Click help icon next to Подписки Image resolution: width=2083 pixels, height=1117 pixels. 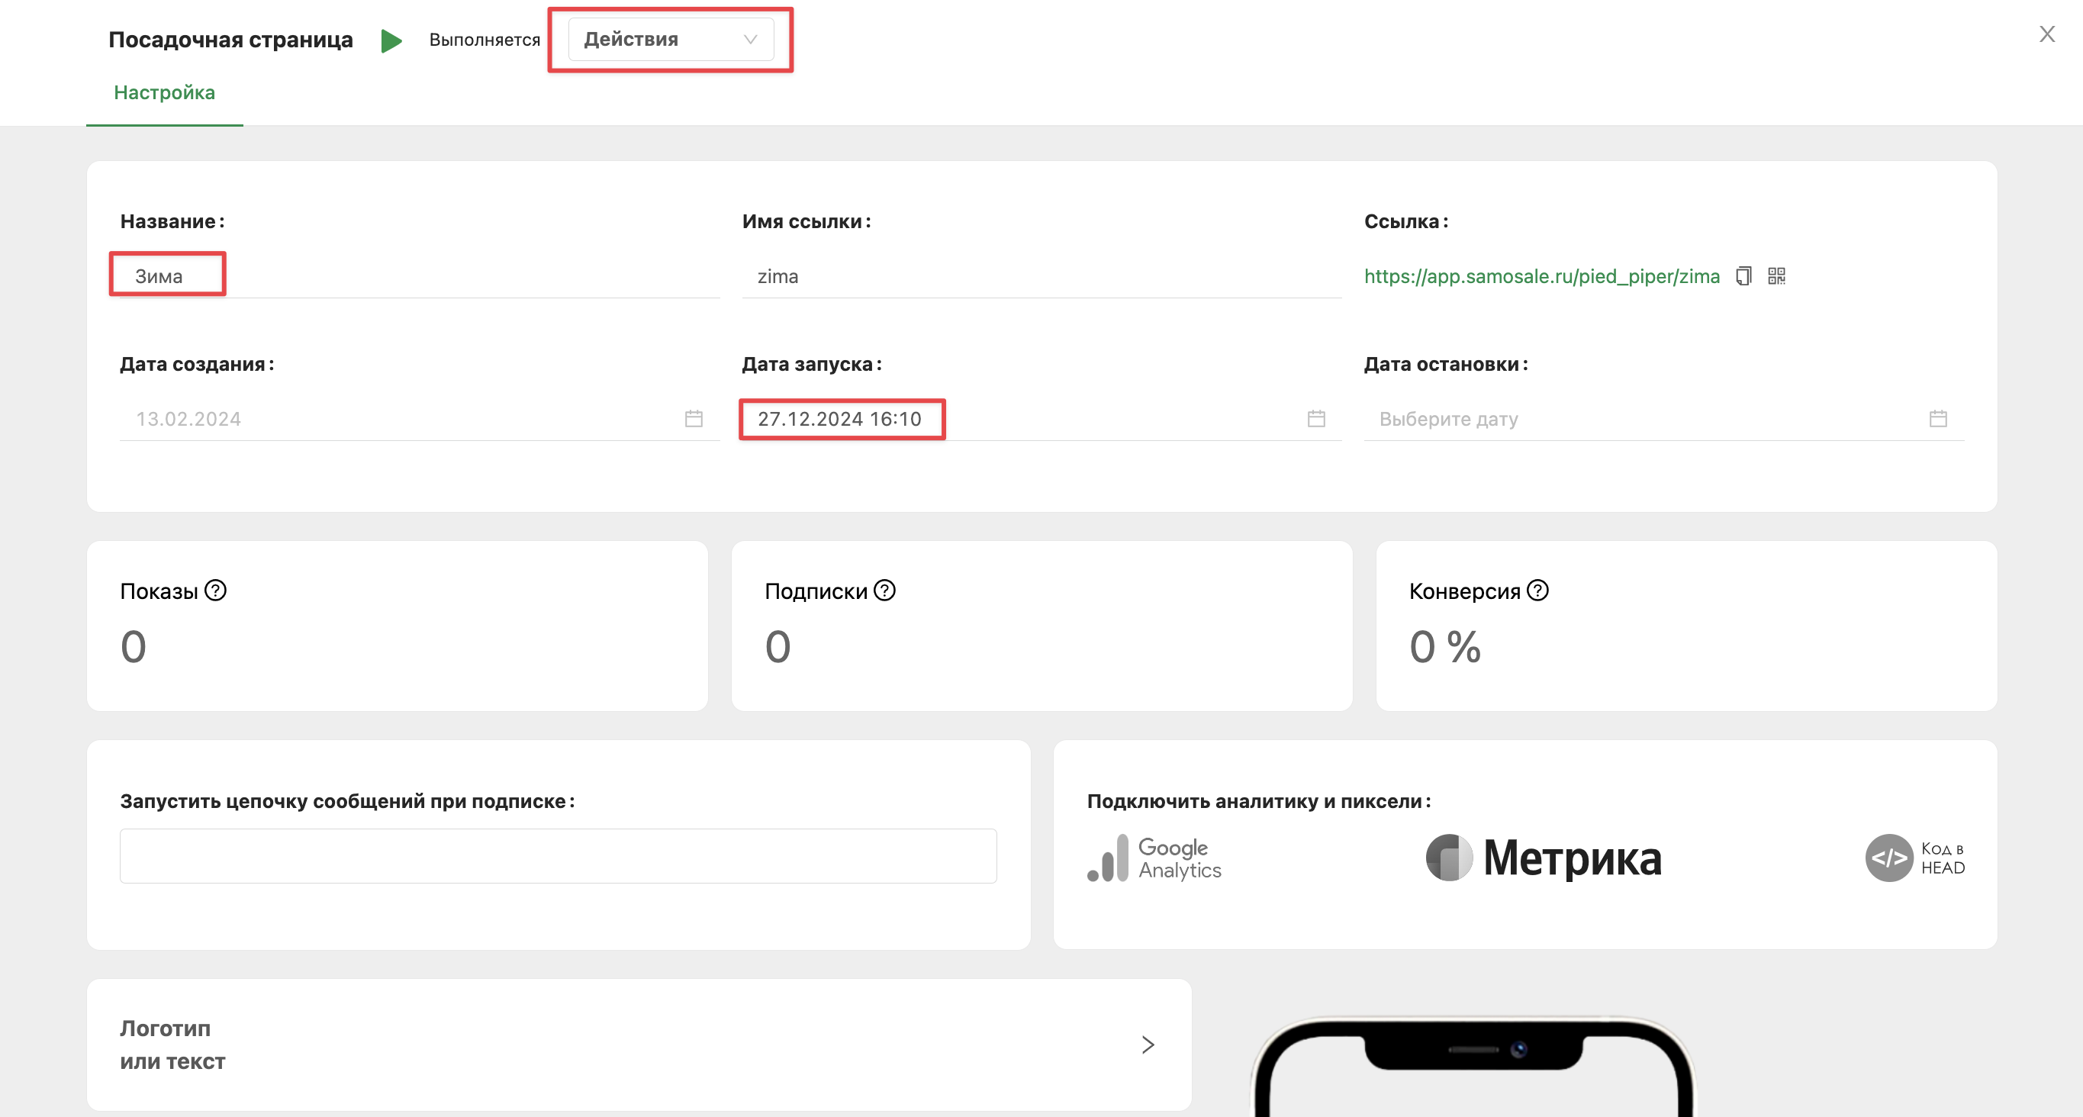(x=884, y=591)
